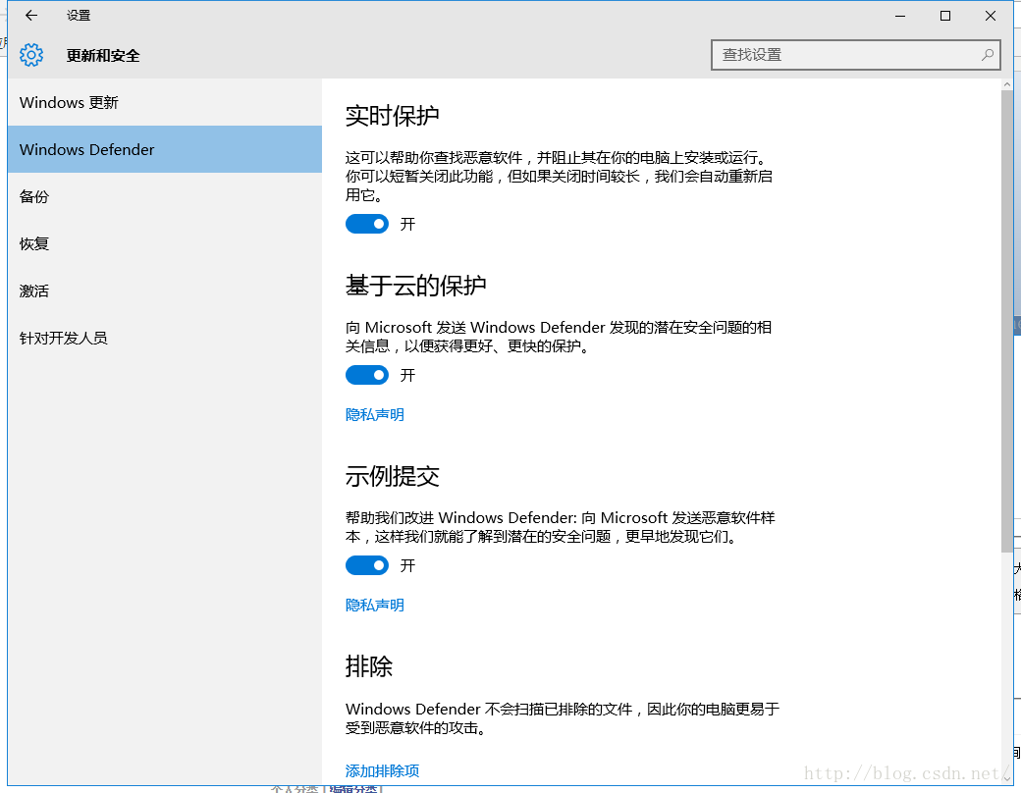Open the 针对开发人员 section
This screenshot has width=1021, height=793.
tap(165, 338)
